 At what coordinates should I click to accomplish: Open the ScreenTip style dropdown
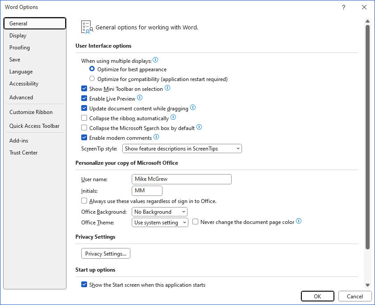(x=182, y=149)
